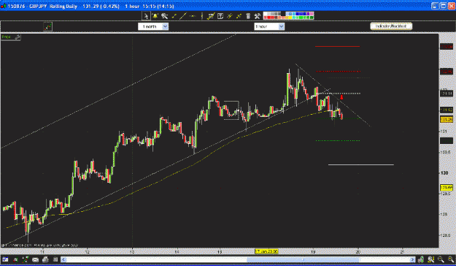Click the envelope mail icon in bottom bar

point(35,259)
